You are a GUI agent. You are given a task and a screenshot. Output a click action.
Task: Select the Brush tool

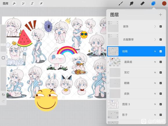pyautogui.click(x=121, y=3)
